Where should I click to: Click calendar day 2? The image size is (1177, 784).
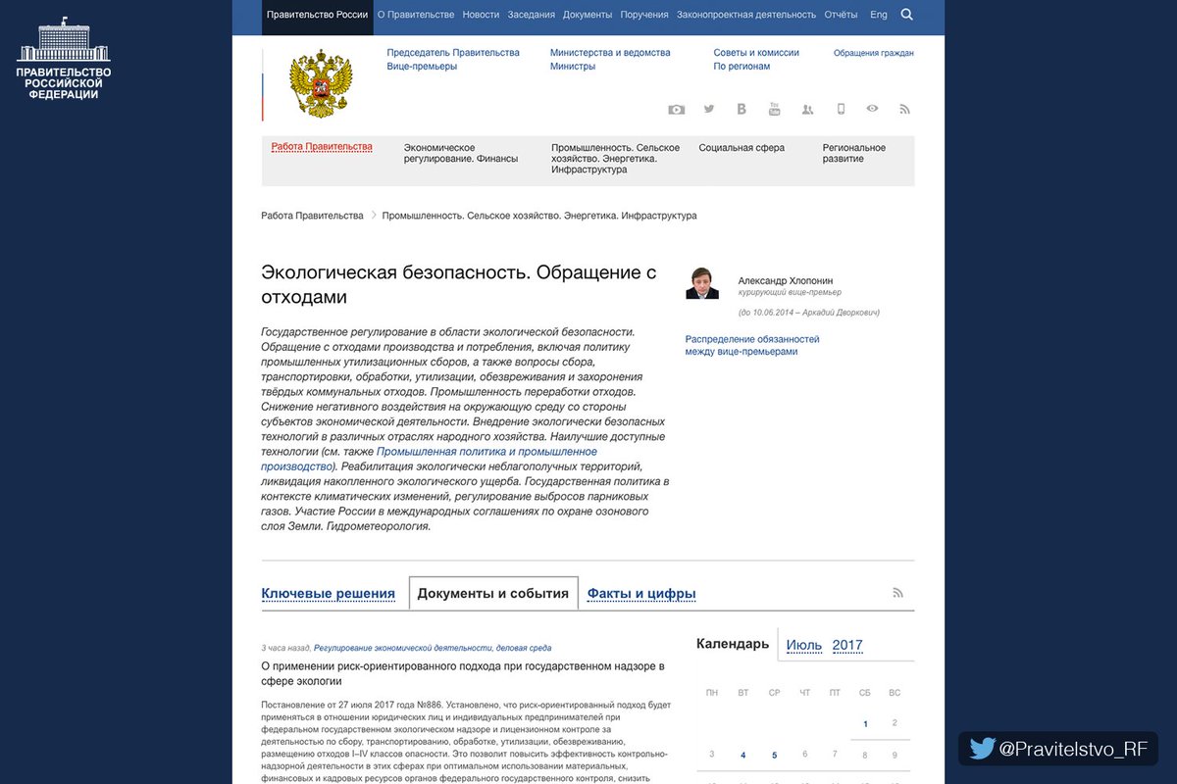[x=895, y=723]
